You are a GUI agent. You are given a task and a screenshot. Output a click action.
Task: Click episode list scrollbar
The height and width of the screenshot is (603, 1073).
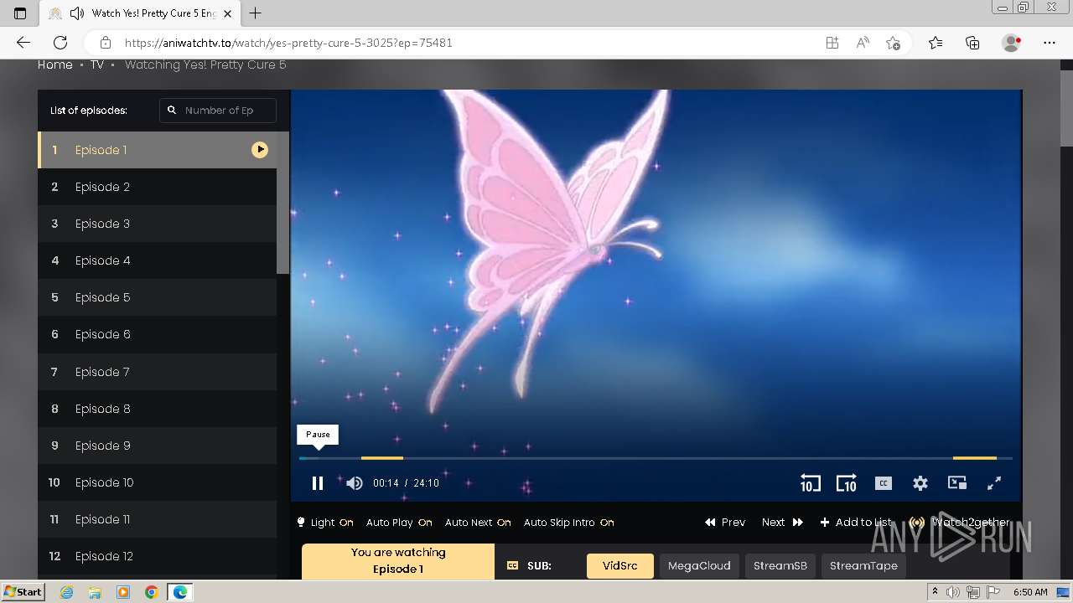pyautogui.click(x=283, y=203)
